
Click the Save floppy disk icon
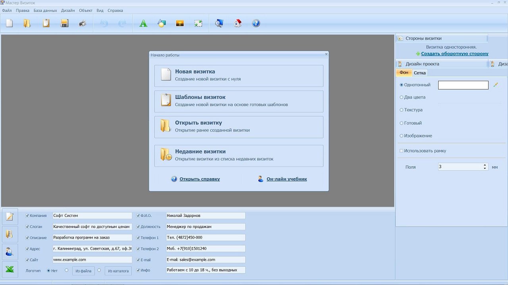tap(65, 24)
